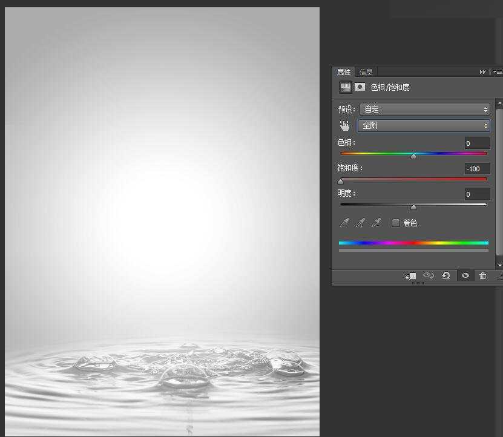
Task: Delete the adjustment layer with trash icon
Action: click(x=482, y=276)
